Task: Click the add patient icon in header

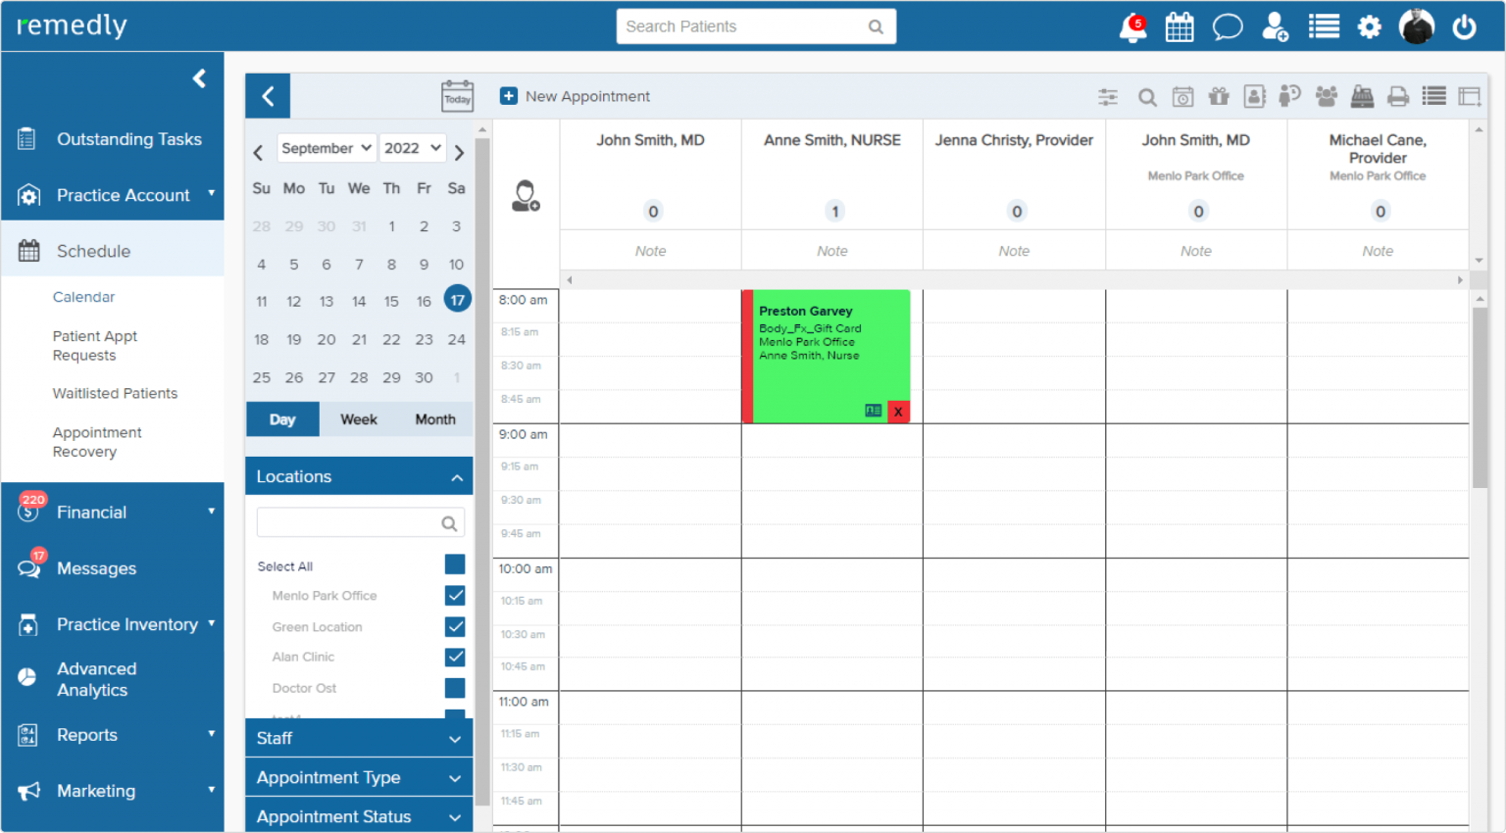Action: coord(1275,27)
